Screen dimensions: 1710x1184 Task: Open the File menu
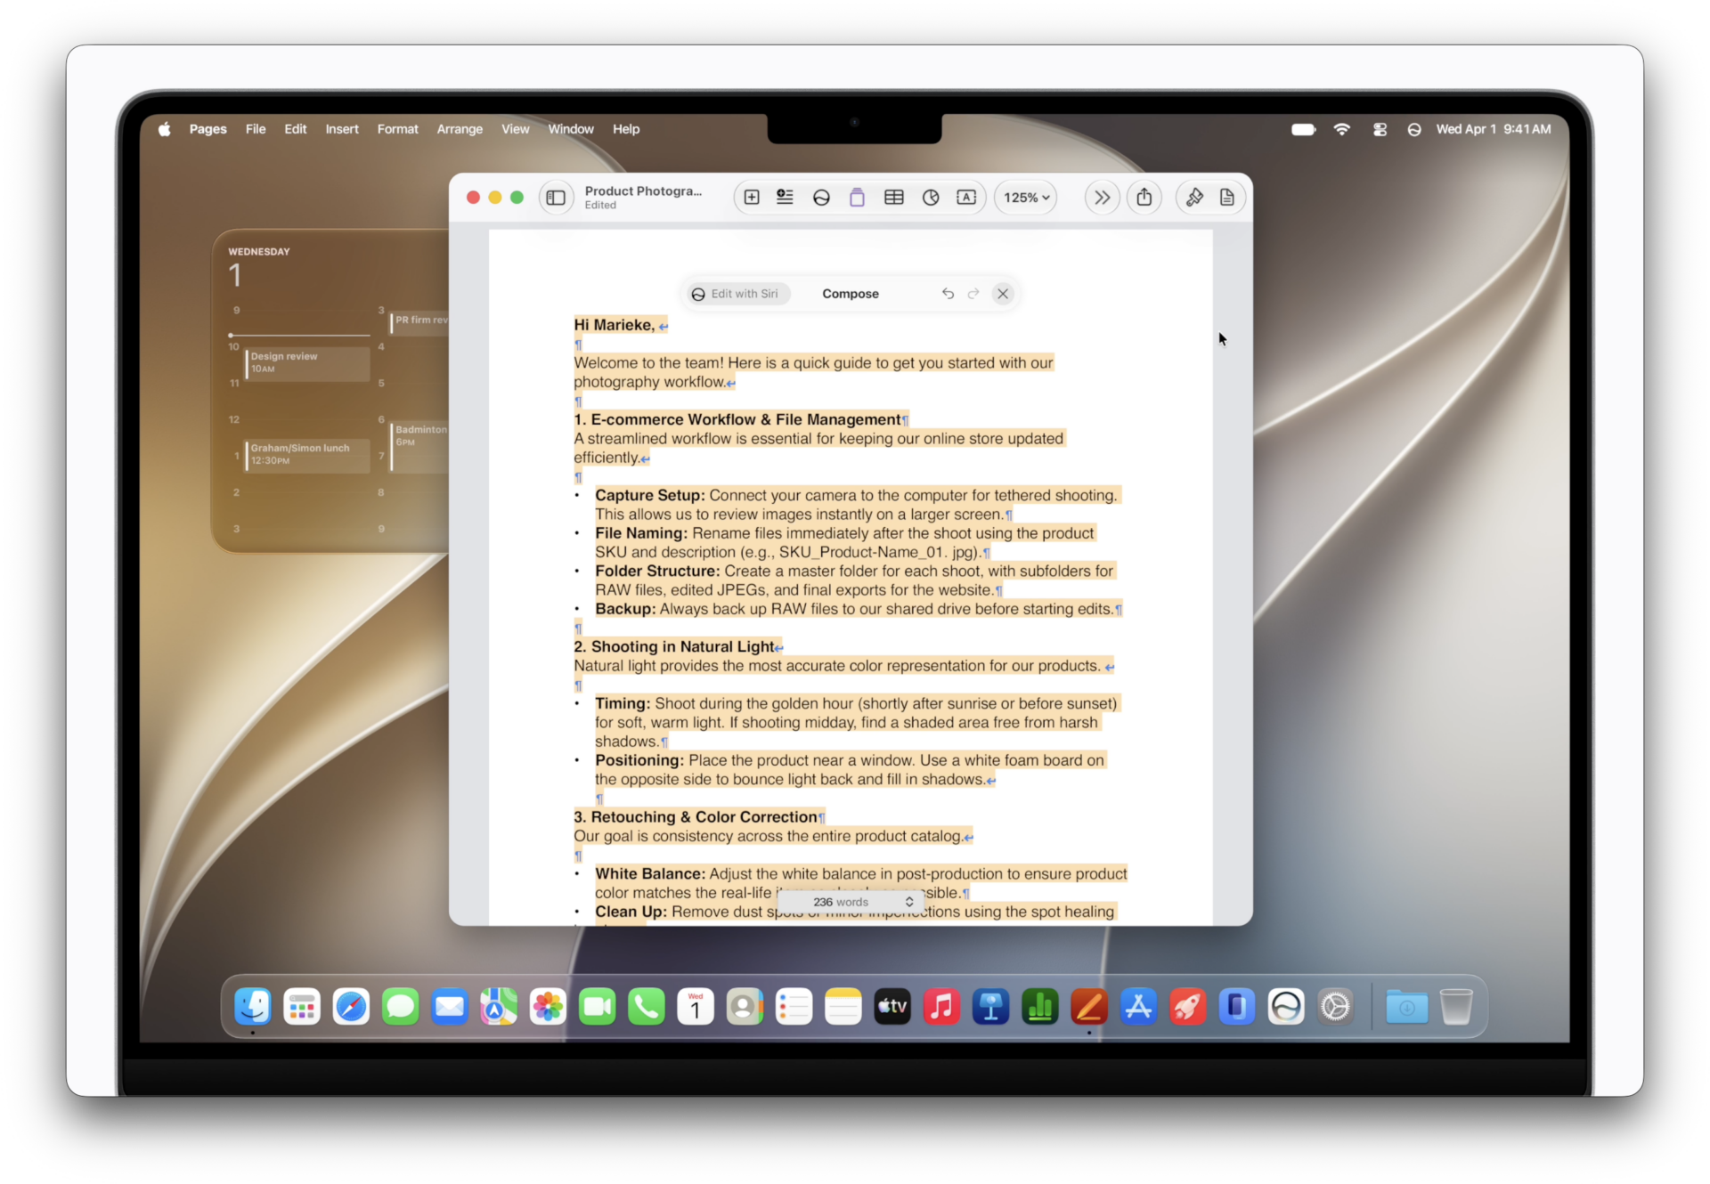[x=256, y=129]
